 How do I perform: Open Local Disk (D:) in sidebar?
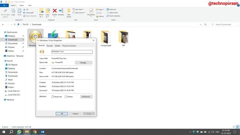pos(12,95)
